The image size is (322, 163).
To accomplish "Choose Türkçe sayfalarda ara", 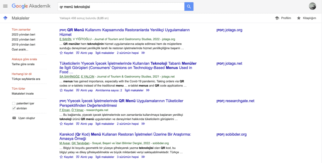I will 26,79.
